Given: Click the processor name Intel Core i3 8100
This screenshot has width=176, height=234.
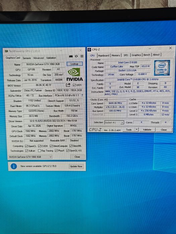Looking at the screenshot, I should coord(128,63).
